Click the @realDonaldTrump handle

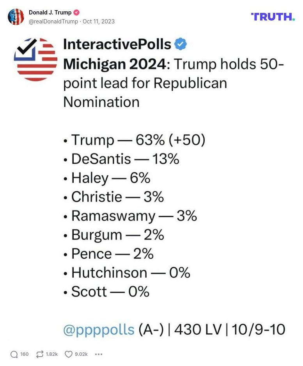pyautogui.click(x=50, y=21)
